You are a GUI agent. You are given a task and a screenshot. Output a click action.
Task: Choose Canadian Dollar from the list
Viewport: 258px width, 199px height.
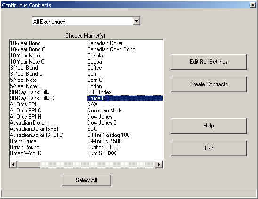tap(105, 43)
